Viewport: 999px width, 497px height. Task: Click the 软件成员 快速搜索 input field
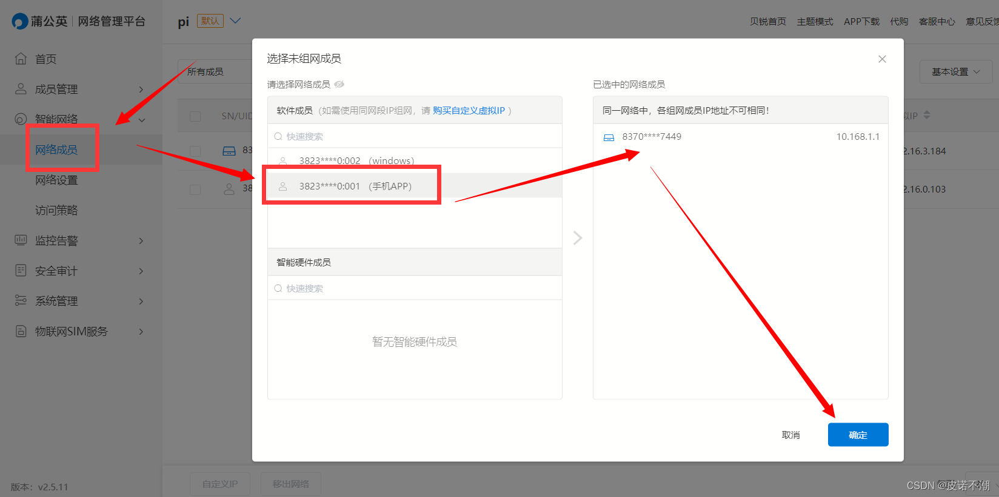tap(415, 136)
